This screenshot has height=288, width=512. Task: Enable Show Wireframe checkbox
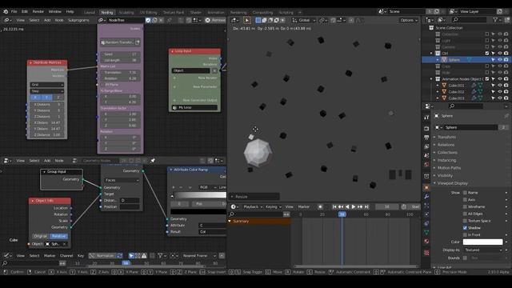coord(465,206)
